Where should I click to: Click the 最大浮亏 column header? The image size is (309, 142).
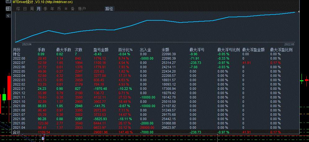point(197,50)
